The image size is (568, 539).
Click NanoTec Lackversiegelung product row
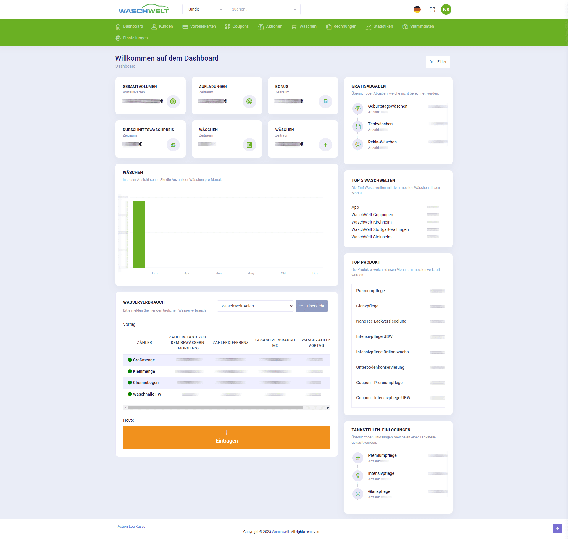(398, 321)
